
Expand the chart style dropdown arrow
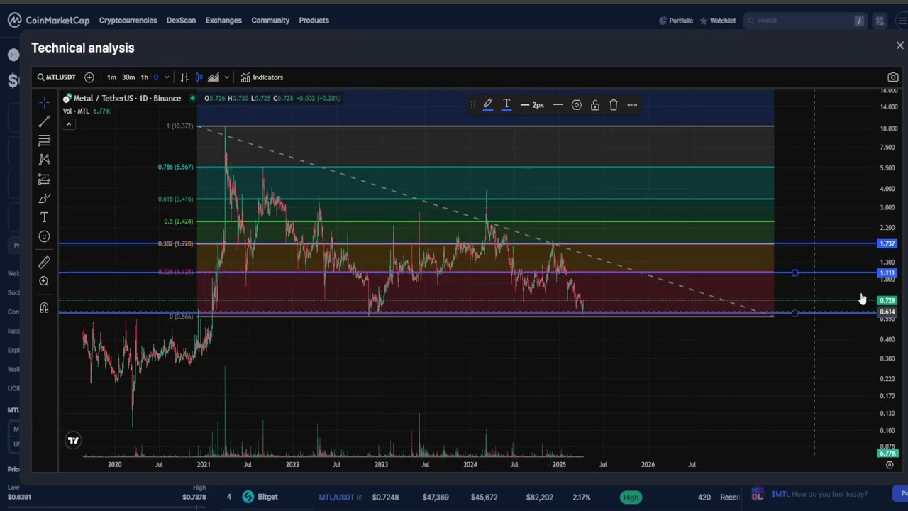pyautogui.click(x=226, y=77)
